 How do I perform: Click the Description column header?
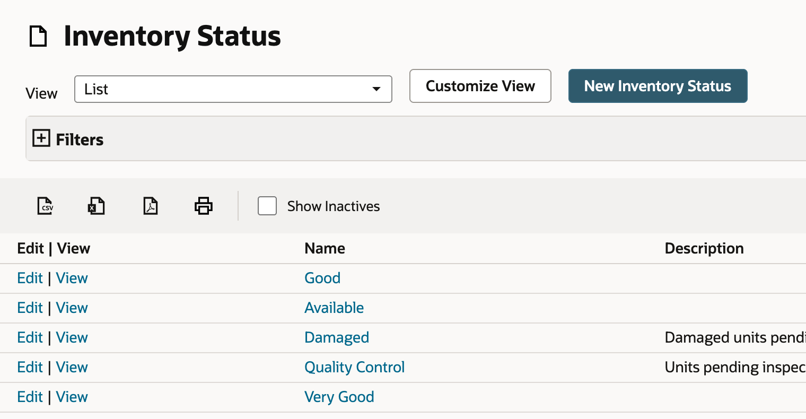point(704,248)
